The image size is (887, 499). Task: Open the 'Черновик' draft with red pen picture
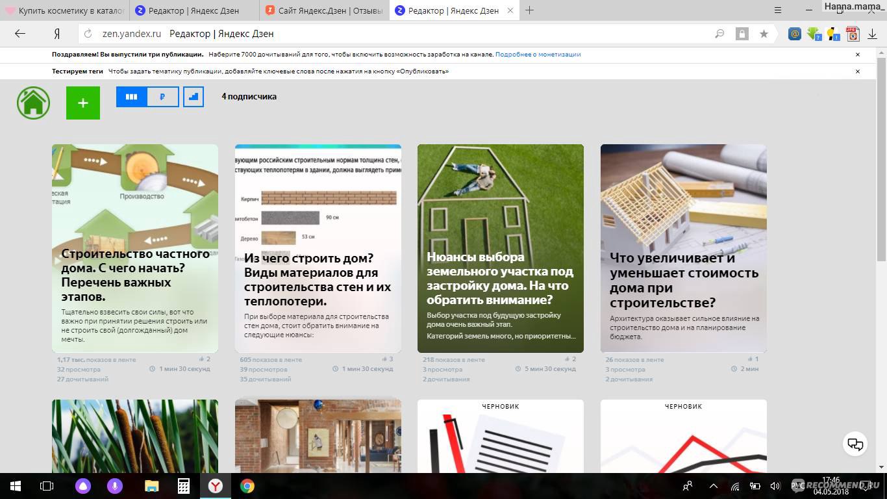pos(501,436)
